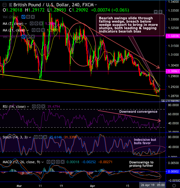The width and height of the screenshot is (180, 188).
Task: Click the Stoch (14, 3, 3) legend name
Action: tap(15, 137)
